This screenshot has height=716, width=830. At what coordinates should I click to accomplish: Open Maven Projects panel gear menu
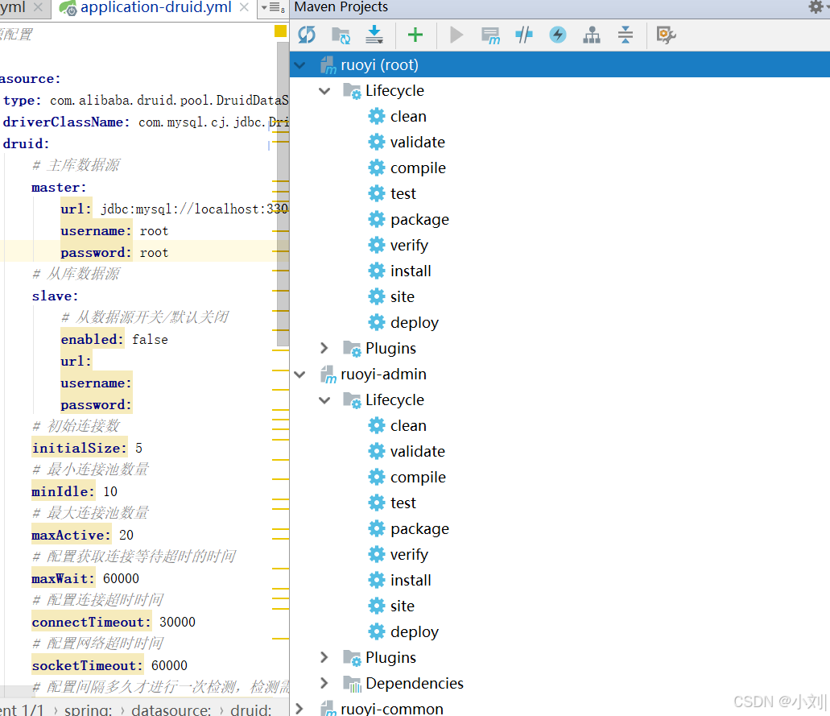click(x=816, y=7)
